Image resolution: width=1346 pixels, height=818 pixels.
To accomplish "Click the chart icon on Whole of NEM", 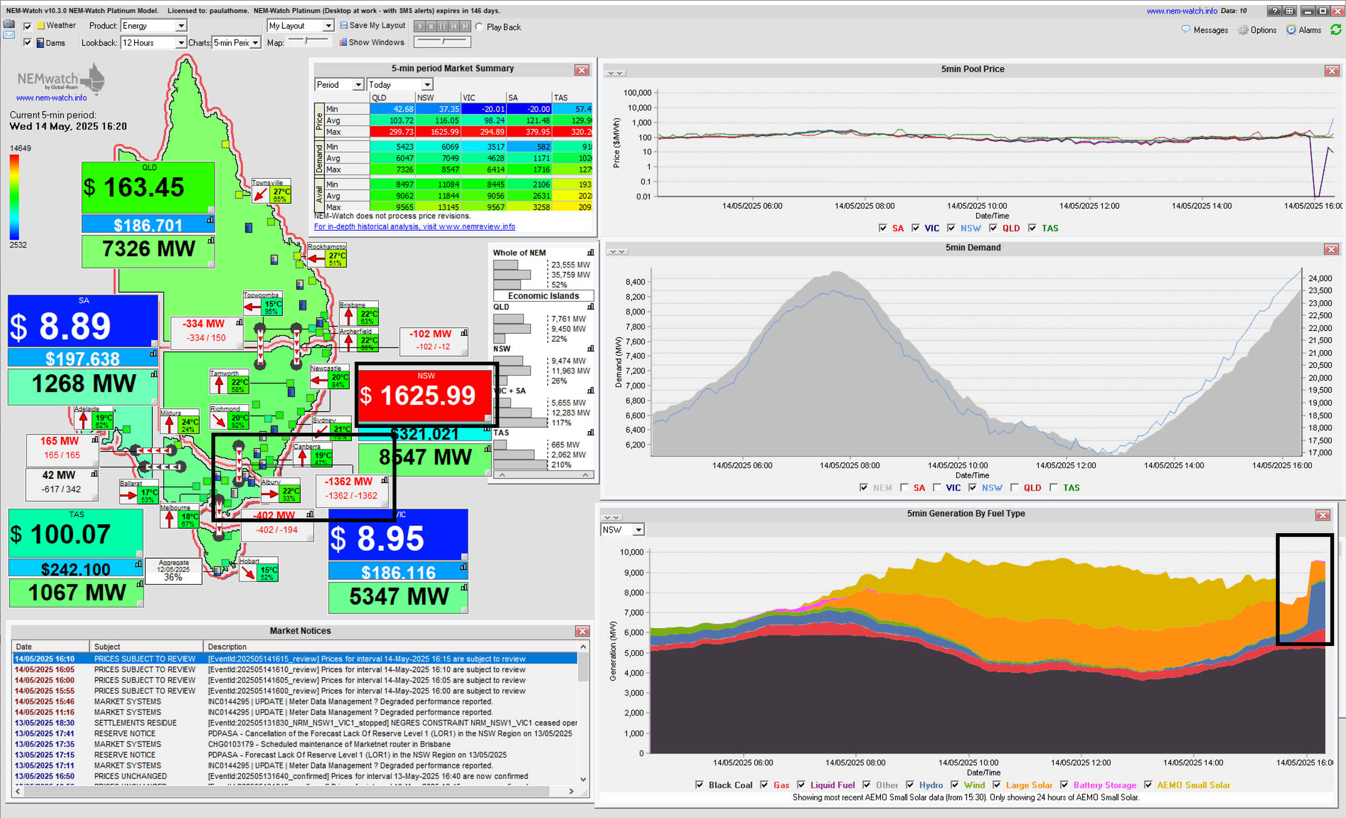I will coord(590,252).
